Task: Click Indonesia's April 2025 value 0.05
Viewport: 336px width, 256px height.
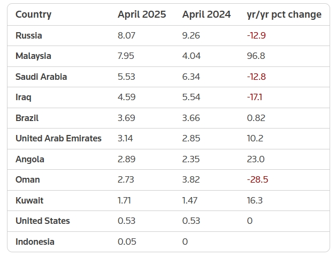Action: [127, 242]
